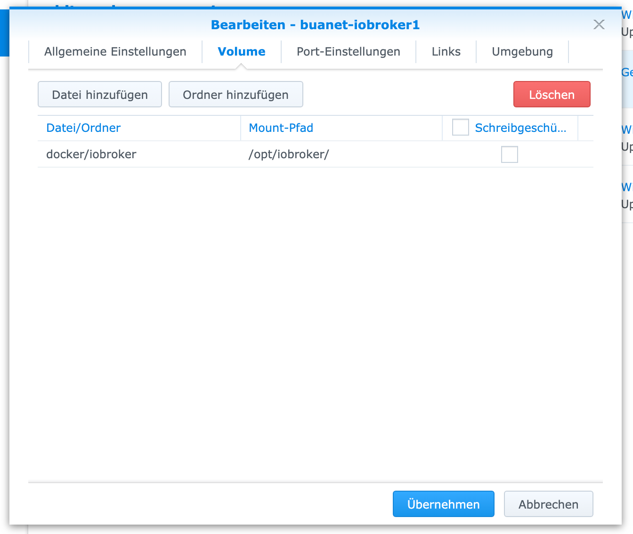Click the Schreibgeschü… column header label
This screenshot has height=534, width=633.
(520, 128)
